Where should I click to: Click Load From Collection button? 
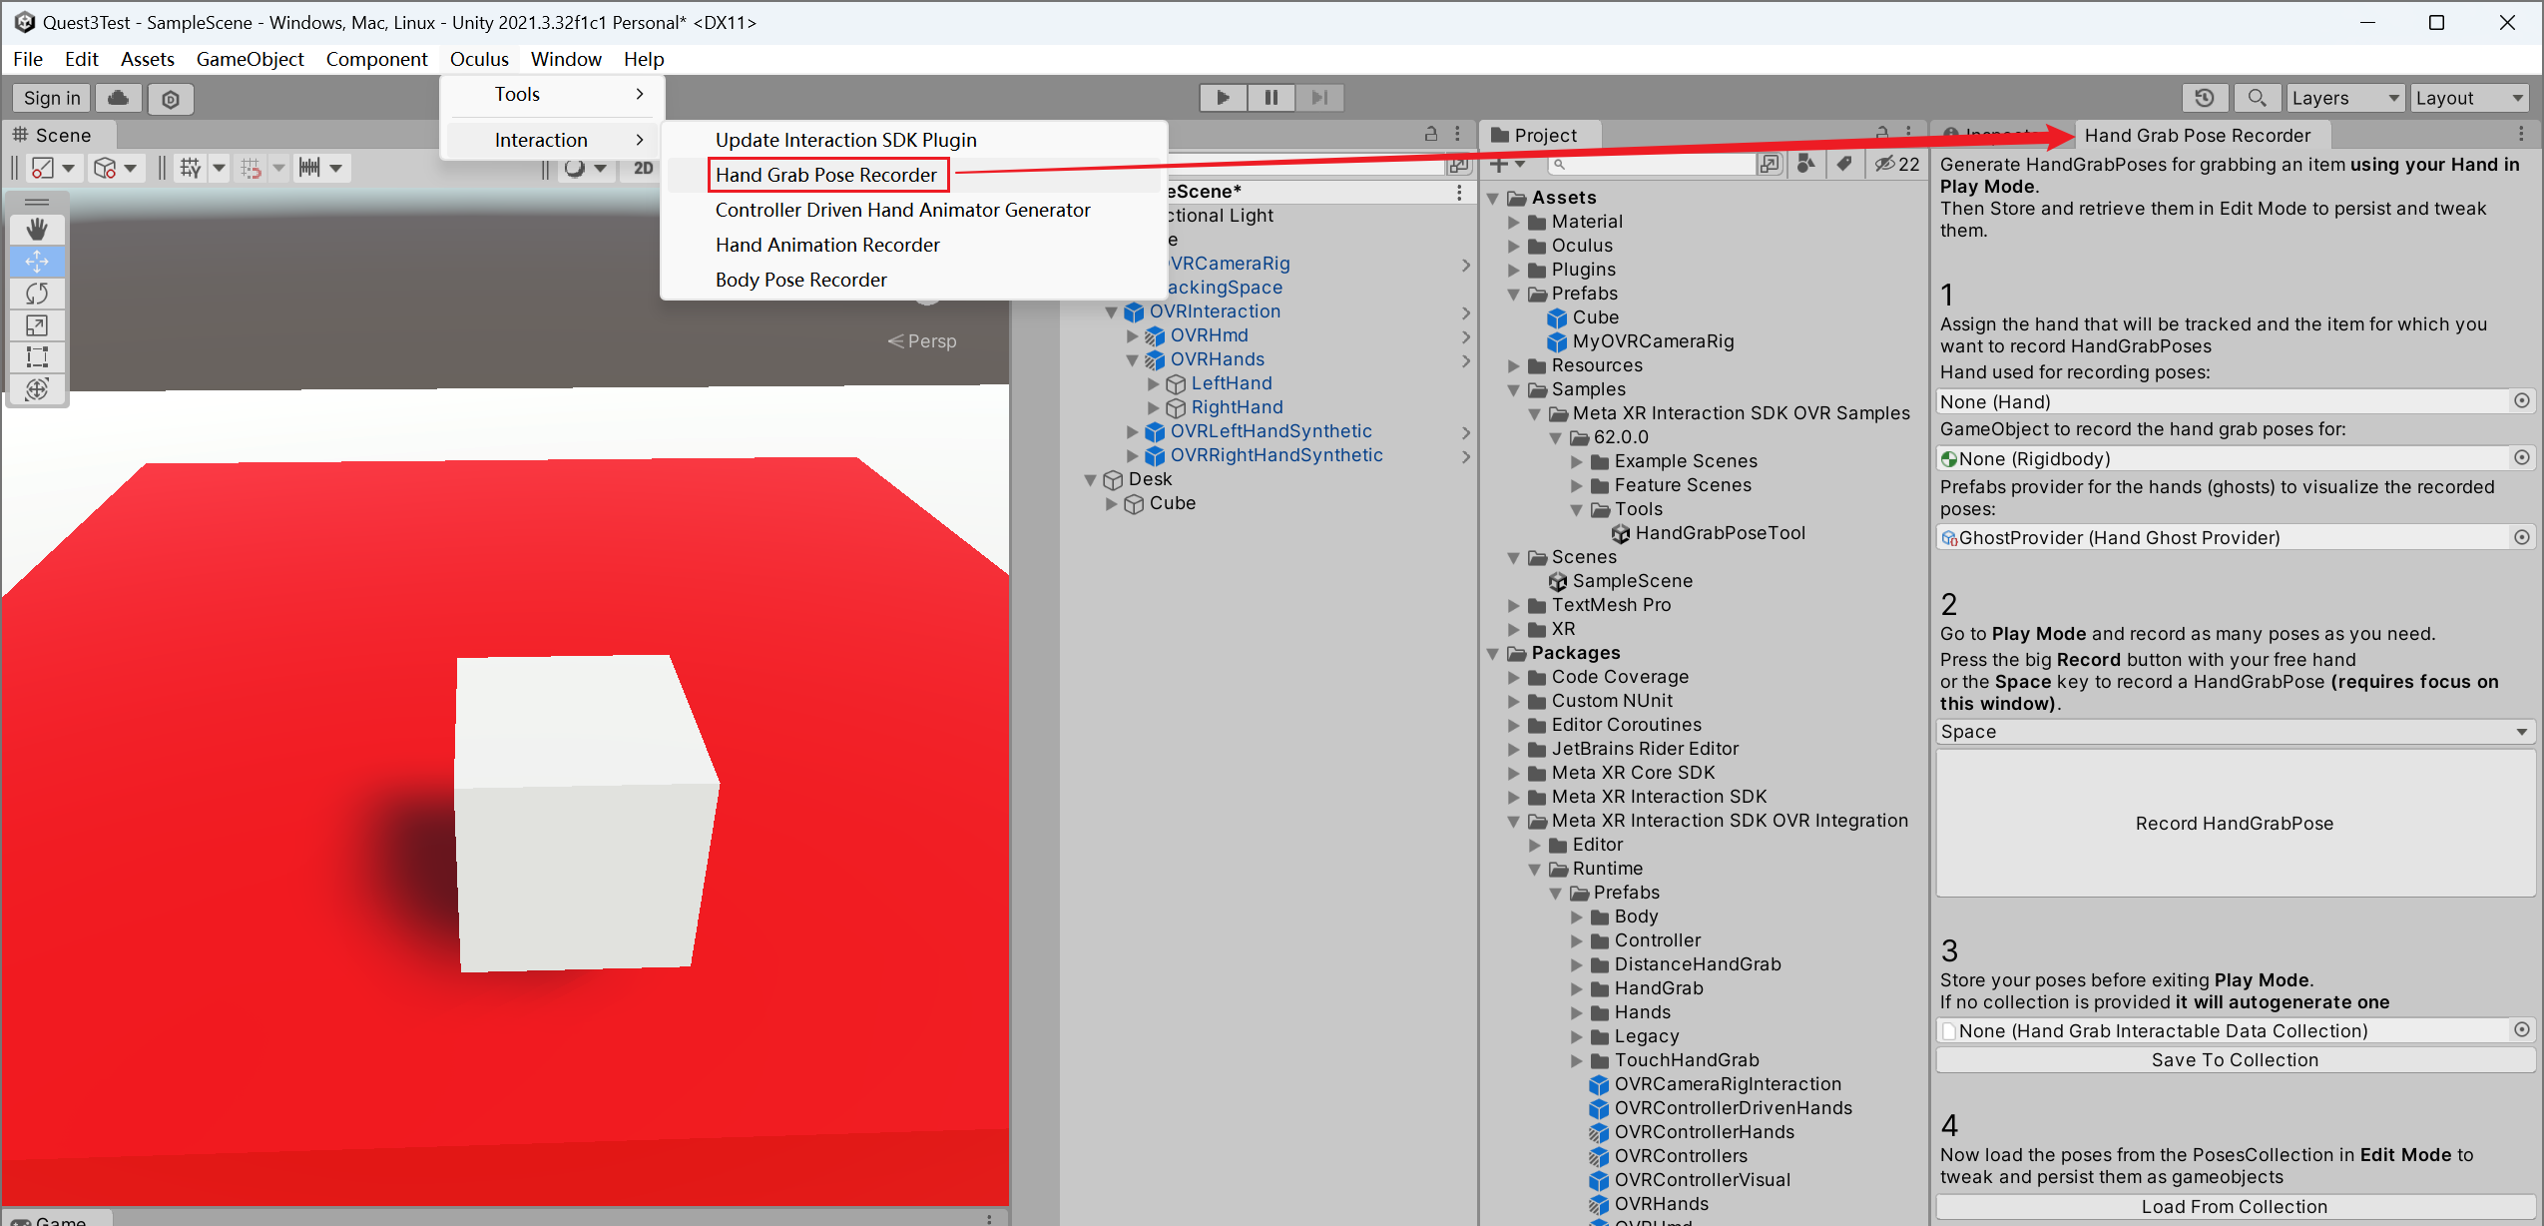2235,1207
